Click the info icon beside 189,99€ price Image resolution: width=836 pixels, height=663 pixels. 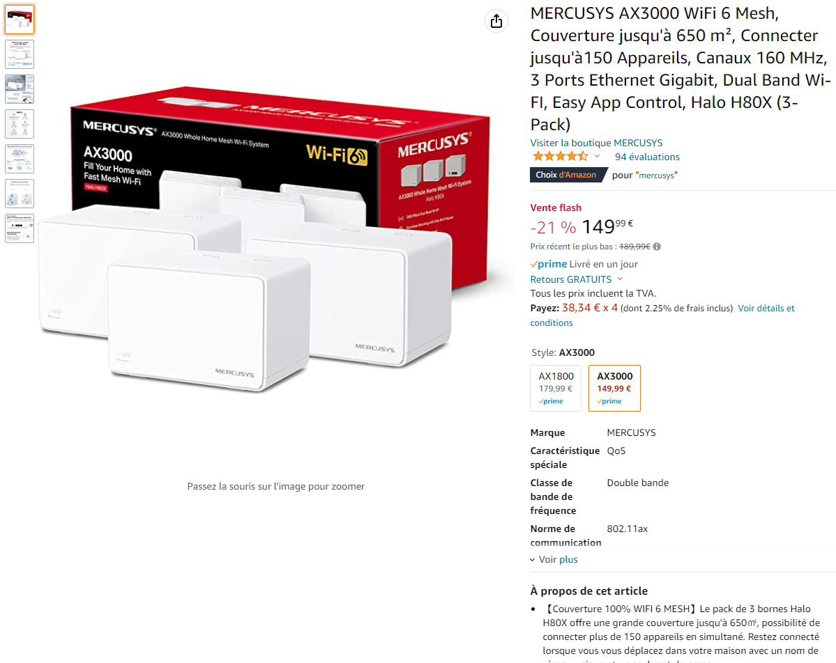pyautogui.click(x=657, y=247)
